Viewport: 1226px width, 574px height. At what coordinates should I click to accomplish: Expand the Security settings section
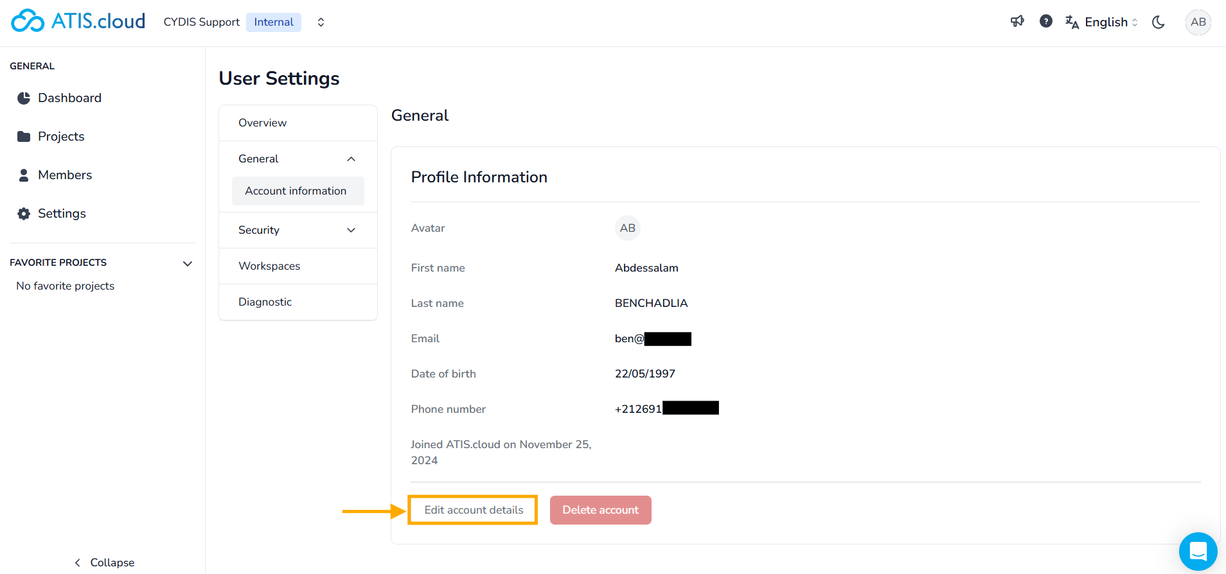351,230
